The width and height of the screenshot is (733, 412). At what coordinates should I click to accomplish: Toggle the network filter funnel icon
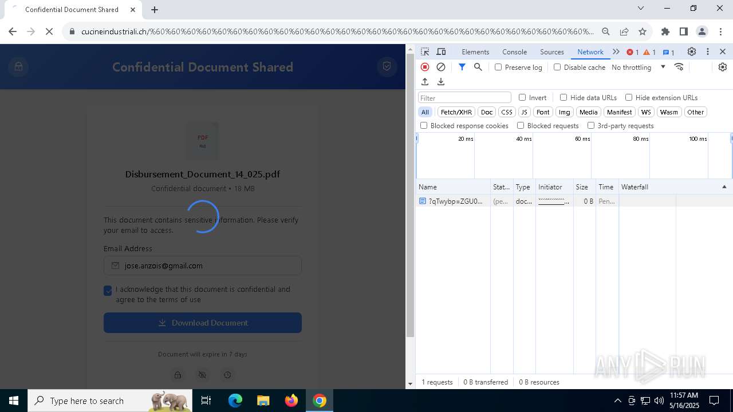[x=462, y=67]
